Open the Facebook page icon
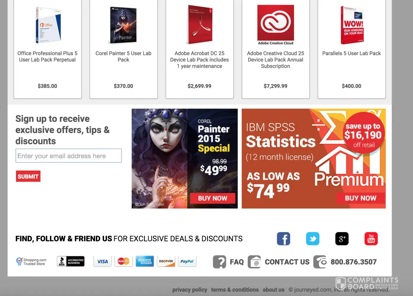The image size is (413, 296). click(x=283, y=239)
